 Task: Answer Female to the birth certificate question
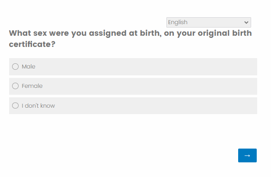(x=16, y=86)
